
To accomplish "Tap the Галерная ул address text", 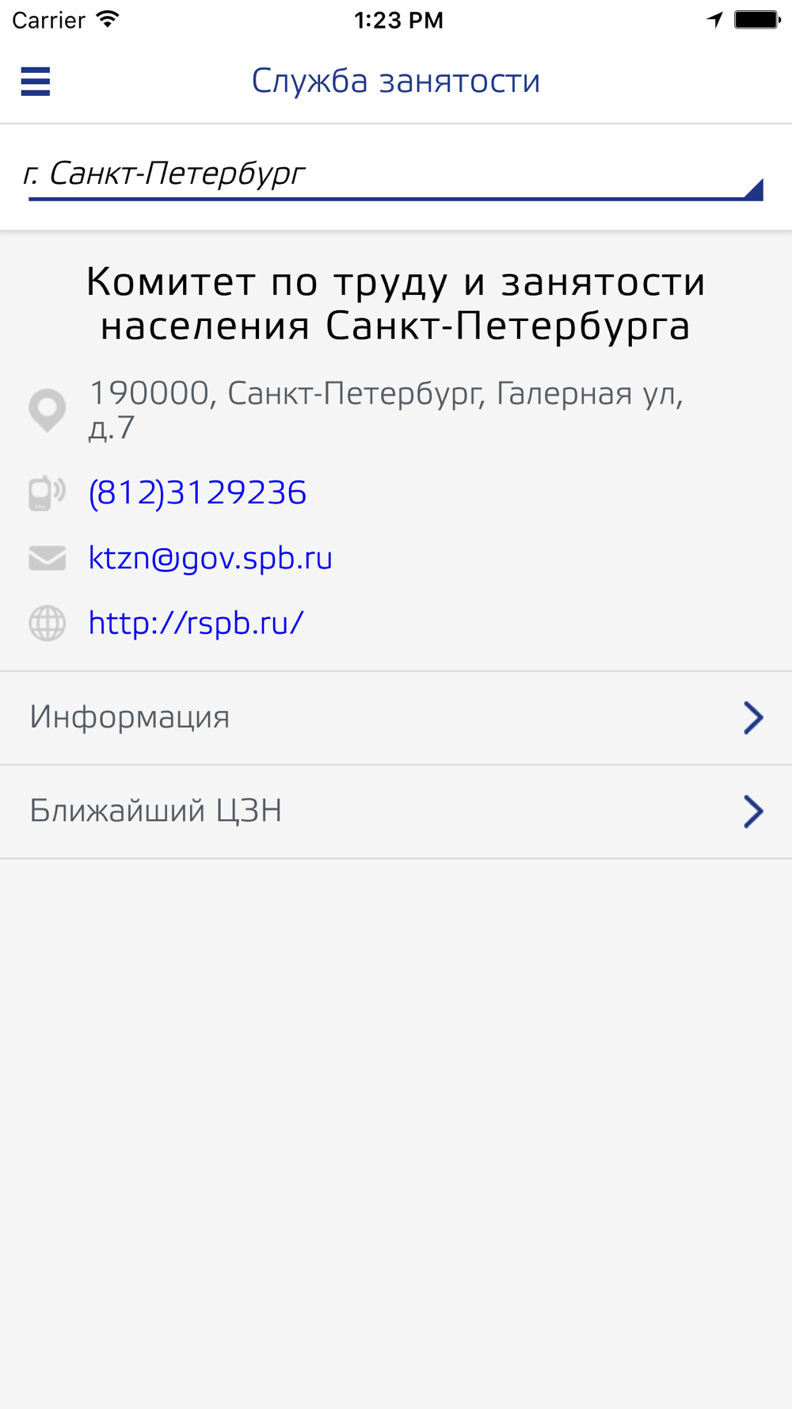I will click(x=589, y=393).
